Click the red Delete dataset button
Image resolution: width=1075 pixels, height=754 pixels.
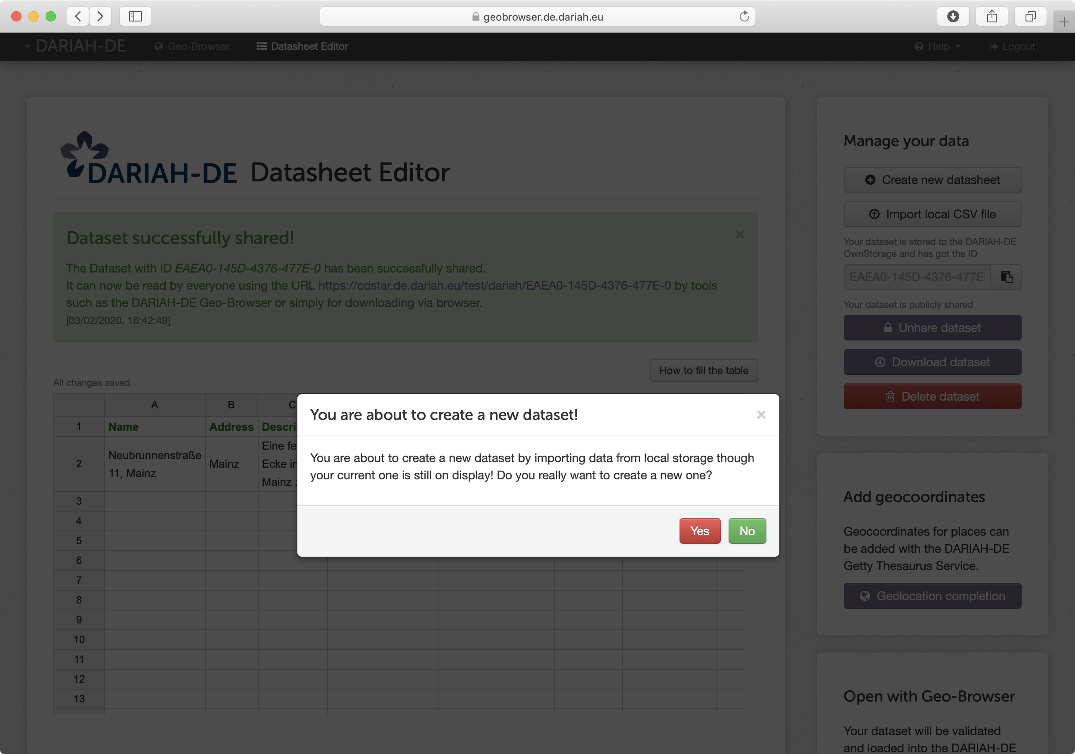tap(932, 397)
